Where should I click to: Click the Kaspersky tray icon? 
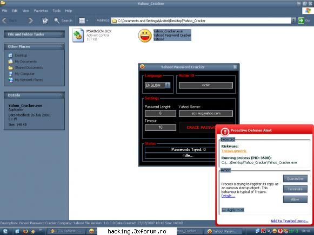point(263,231)
